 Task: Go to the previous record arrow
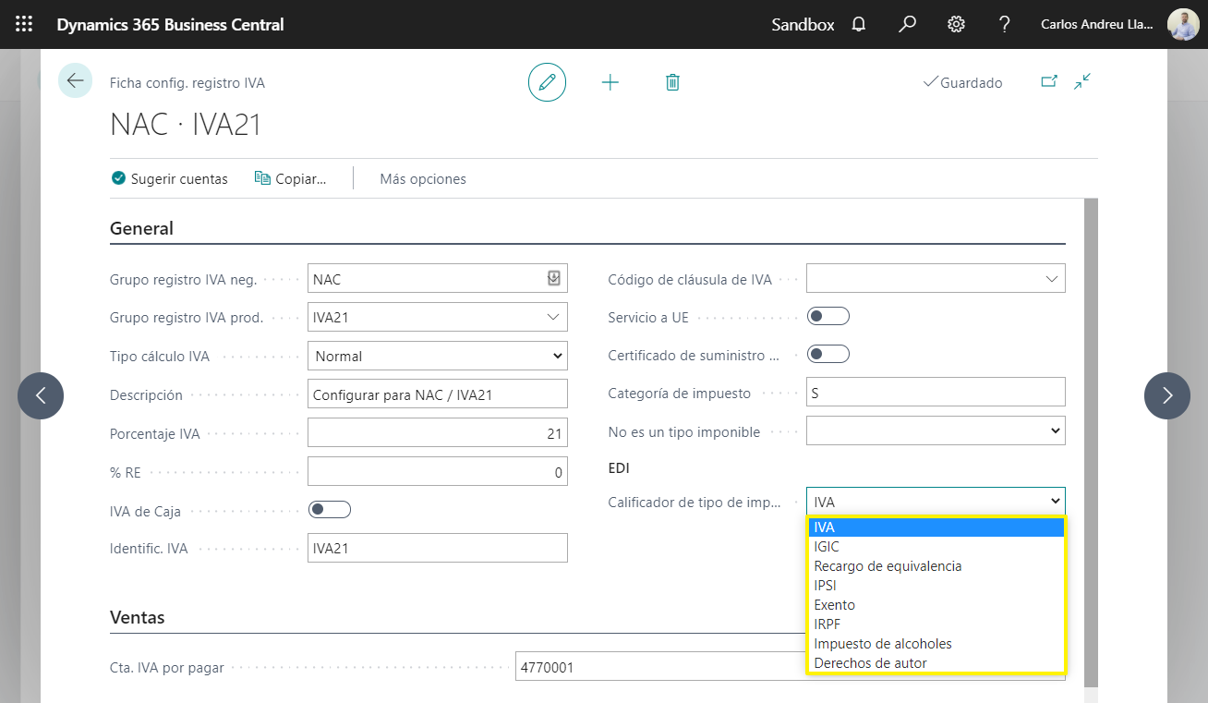coord(41,395)
